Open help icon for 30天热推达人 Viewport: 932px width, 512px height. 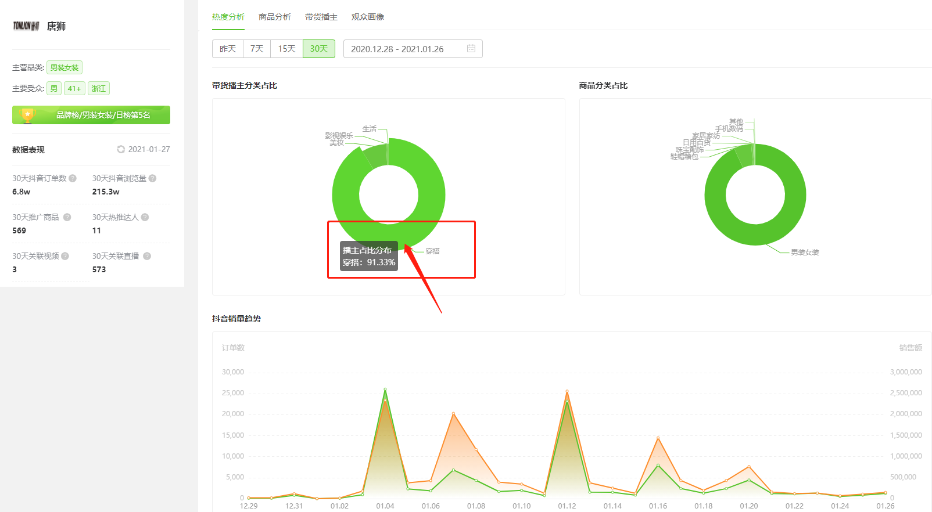click(x=145, y=217)
